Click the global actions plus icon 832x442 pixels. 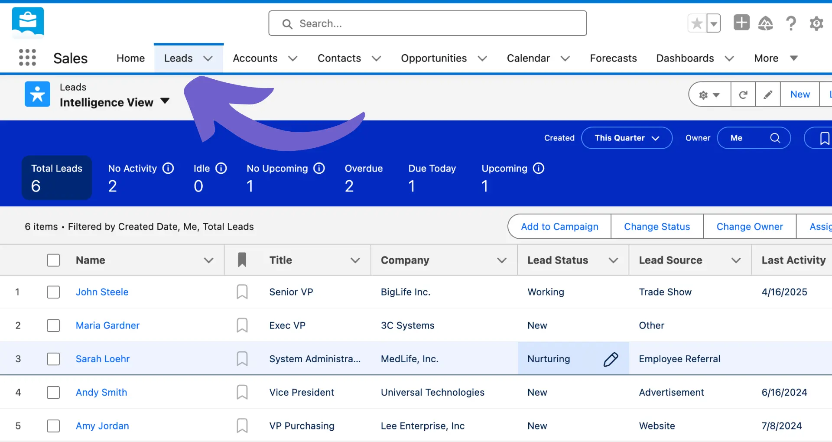(741, 23)
